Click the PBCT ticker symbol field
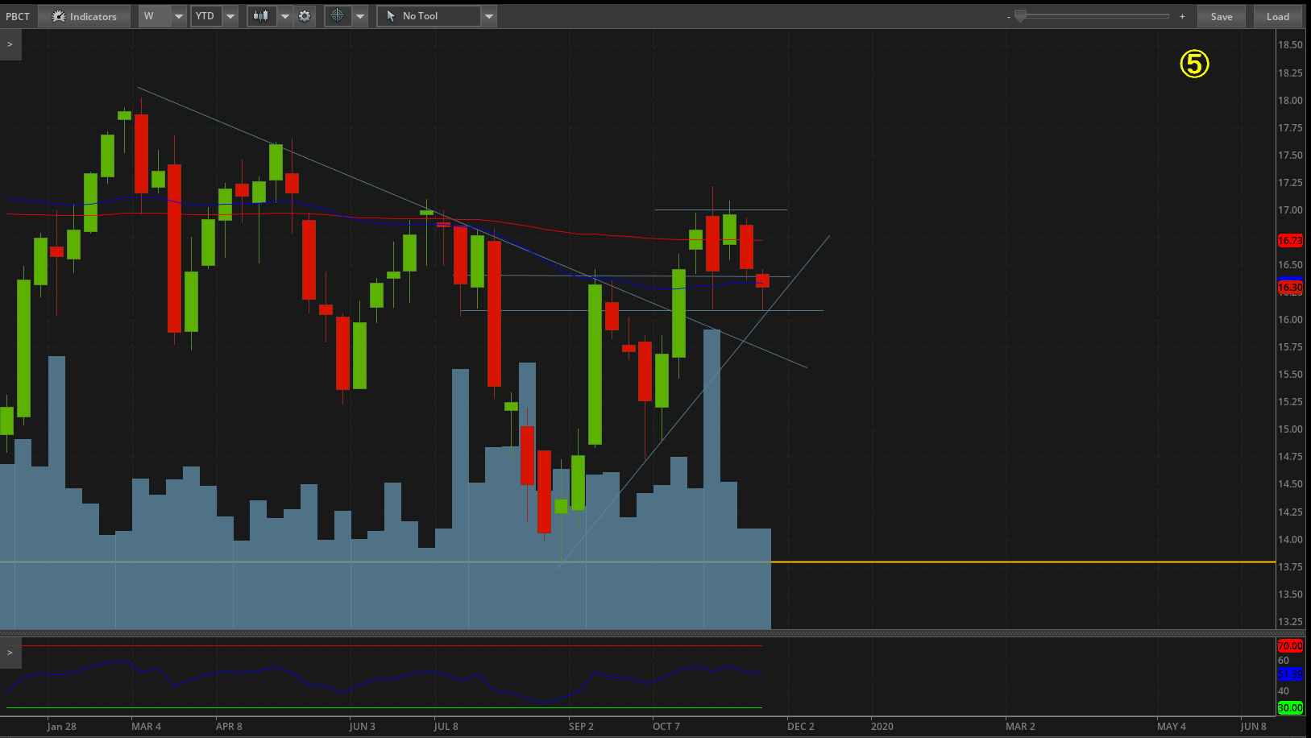 (18, 16)
